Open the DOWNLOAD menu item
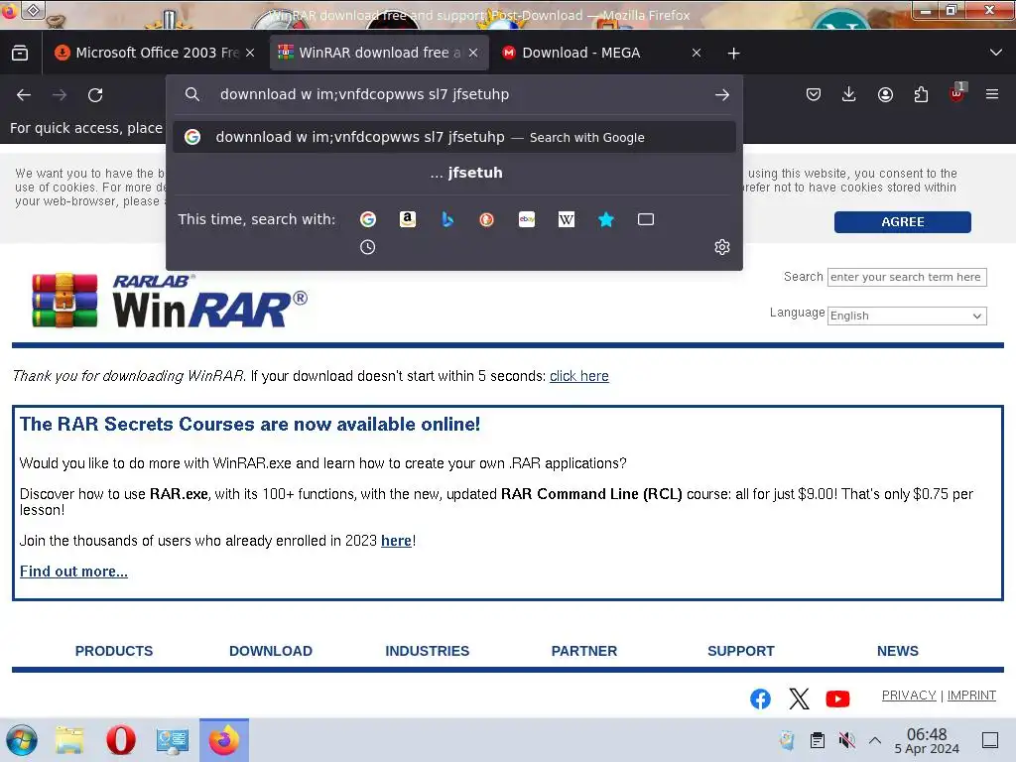The height and width of the screenshot is (762, 1016). click(271, 651)
